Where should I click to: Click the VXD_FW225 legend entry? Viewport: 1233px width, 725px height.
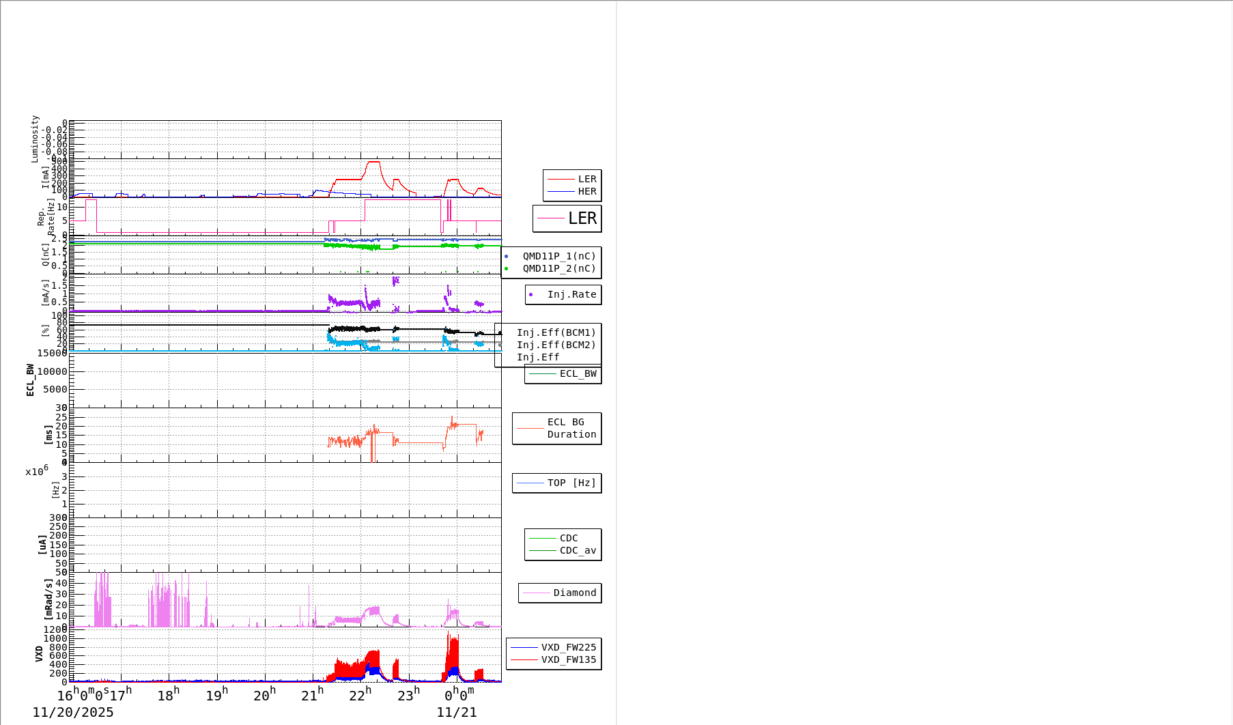(569, 648)
